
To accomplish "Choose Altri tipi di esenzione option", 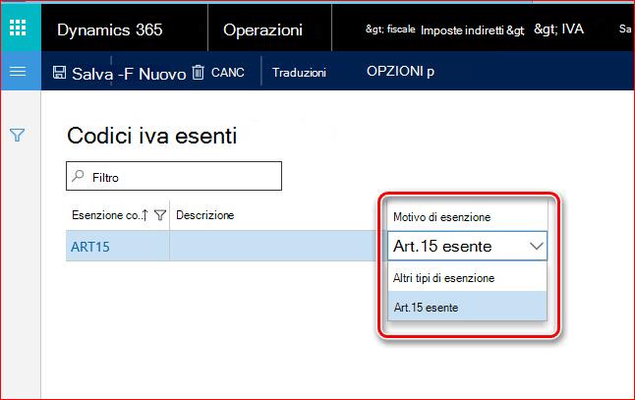I will 467,278.
